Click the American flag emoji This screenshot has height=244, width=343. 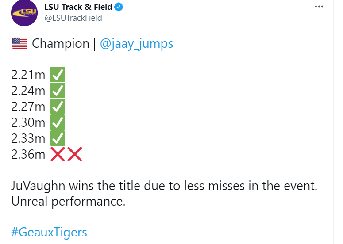(x=19, y=44)
